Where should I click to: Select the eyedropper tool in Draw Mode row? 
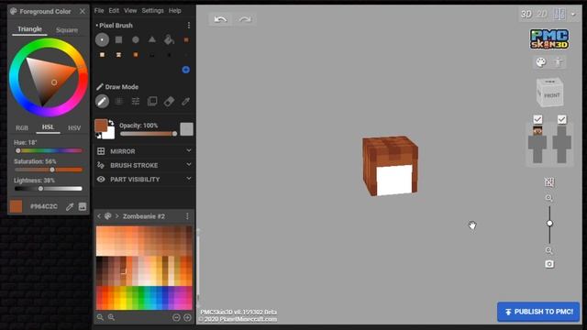(x=185, y=102)
